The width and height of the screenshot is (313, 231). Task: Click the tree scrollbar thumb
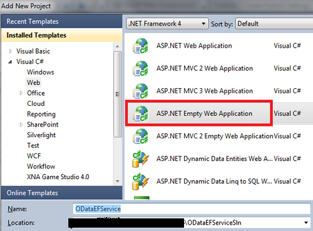[x=118, y=95]
